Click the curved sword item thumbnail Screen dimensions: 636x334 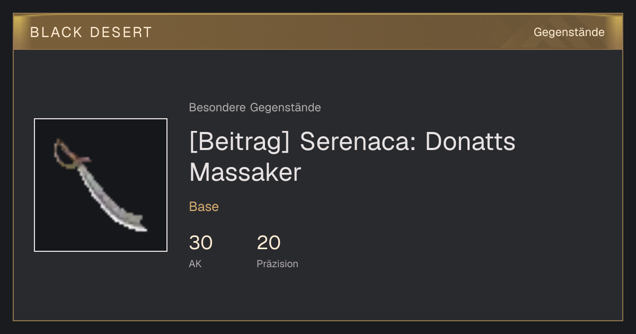pyautogui.click(x=101, y=185)
